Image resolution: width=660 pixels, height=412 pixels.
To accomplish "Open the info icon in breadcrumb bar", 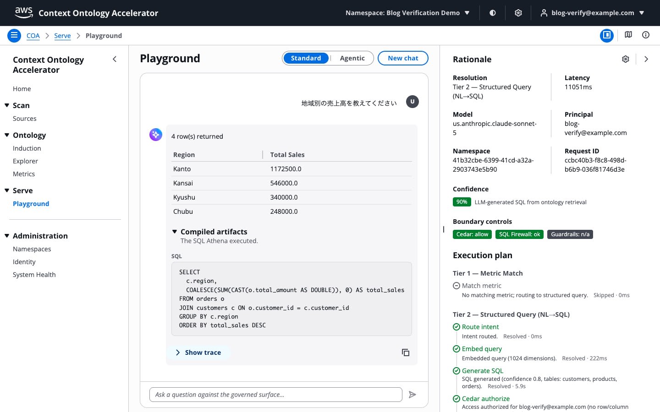I will coord(646,35).
